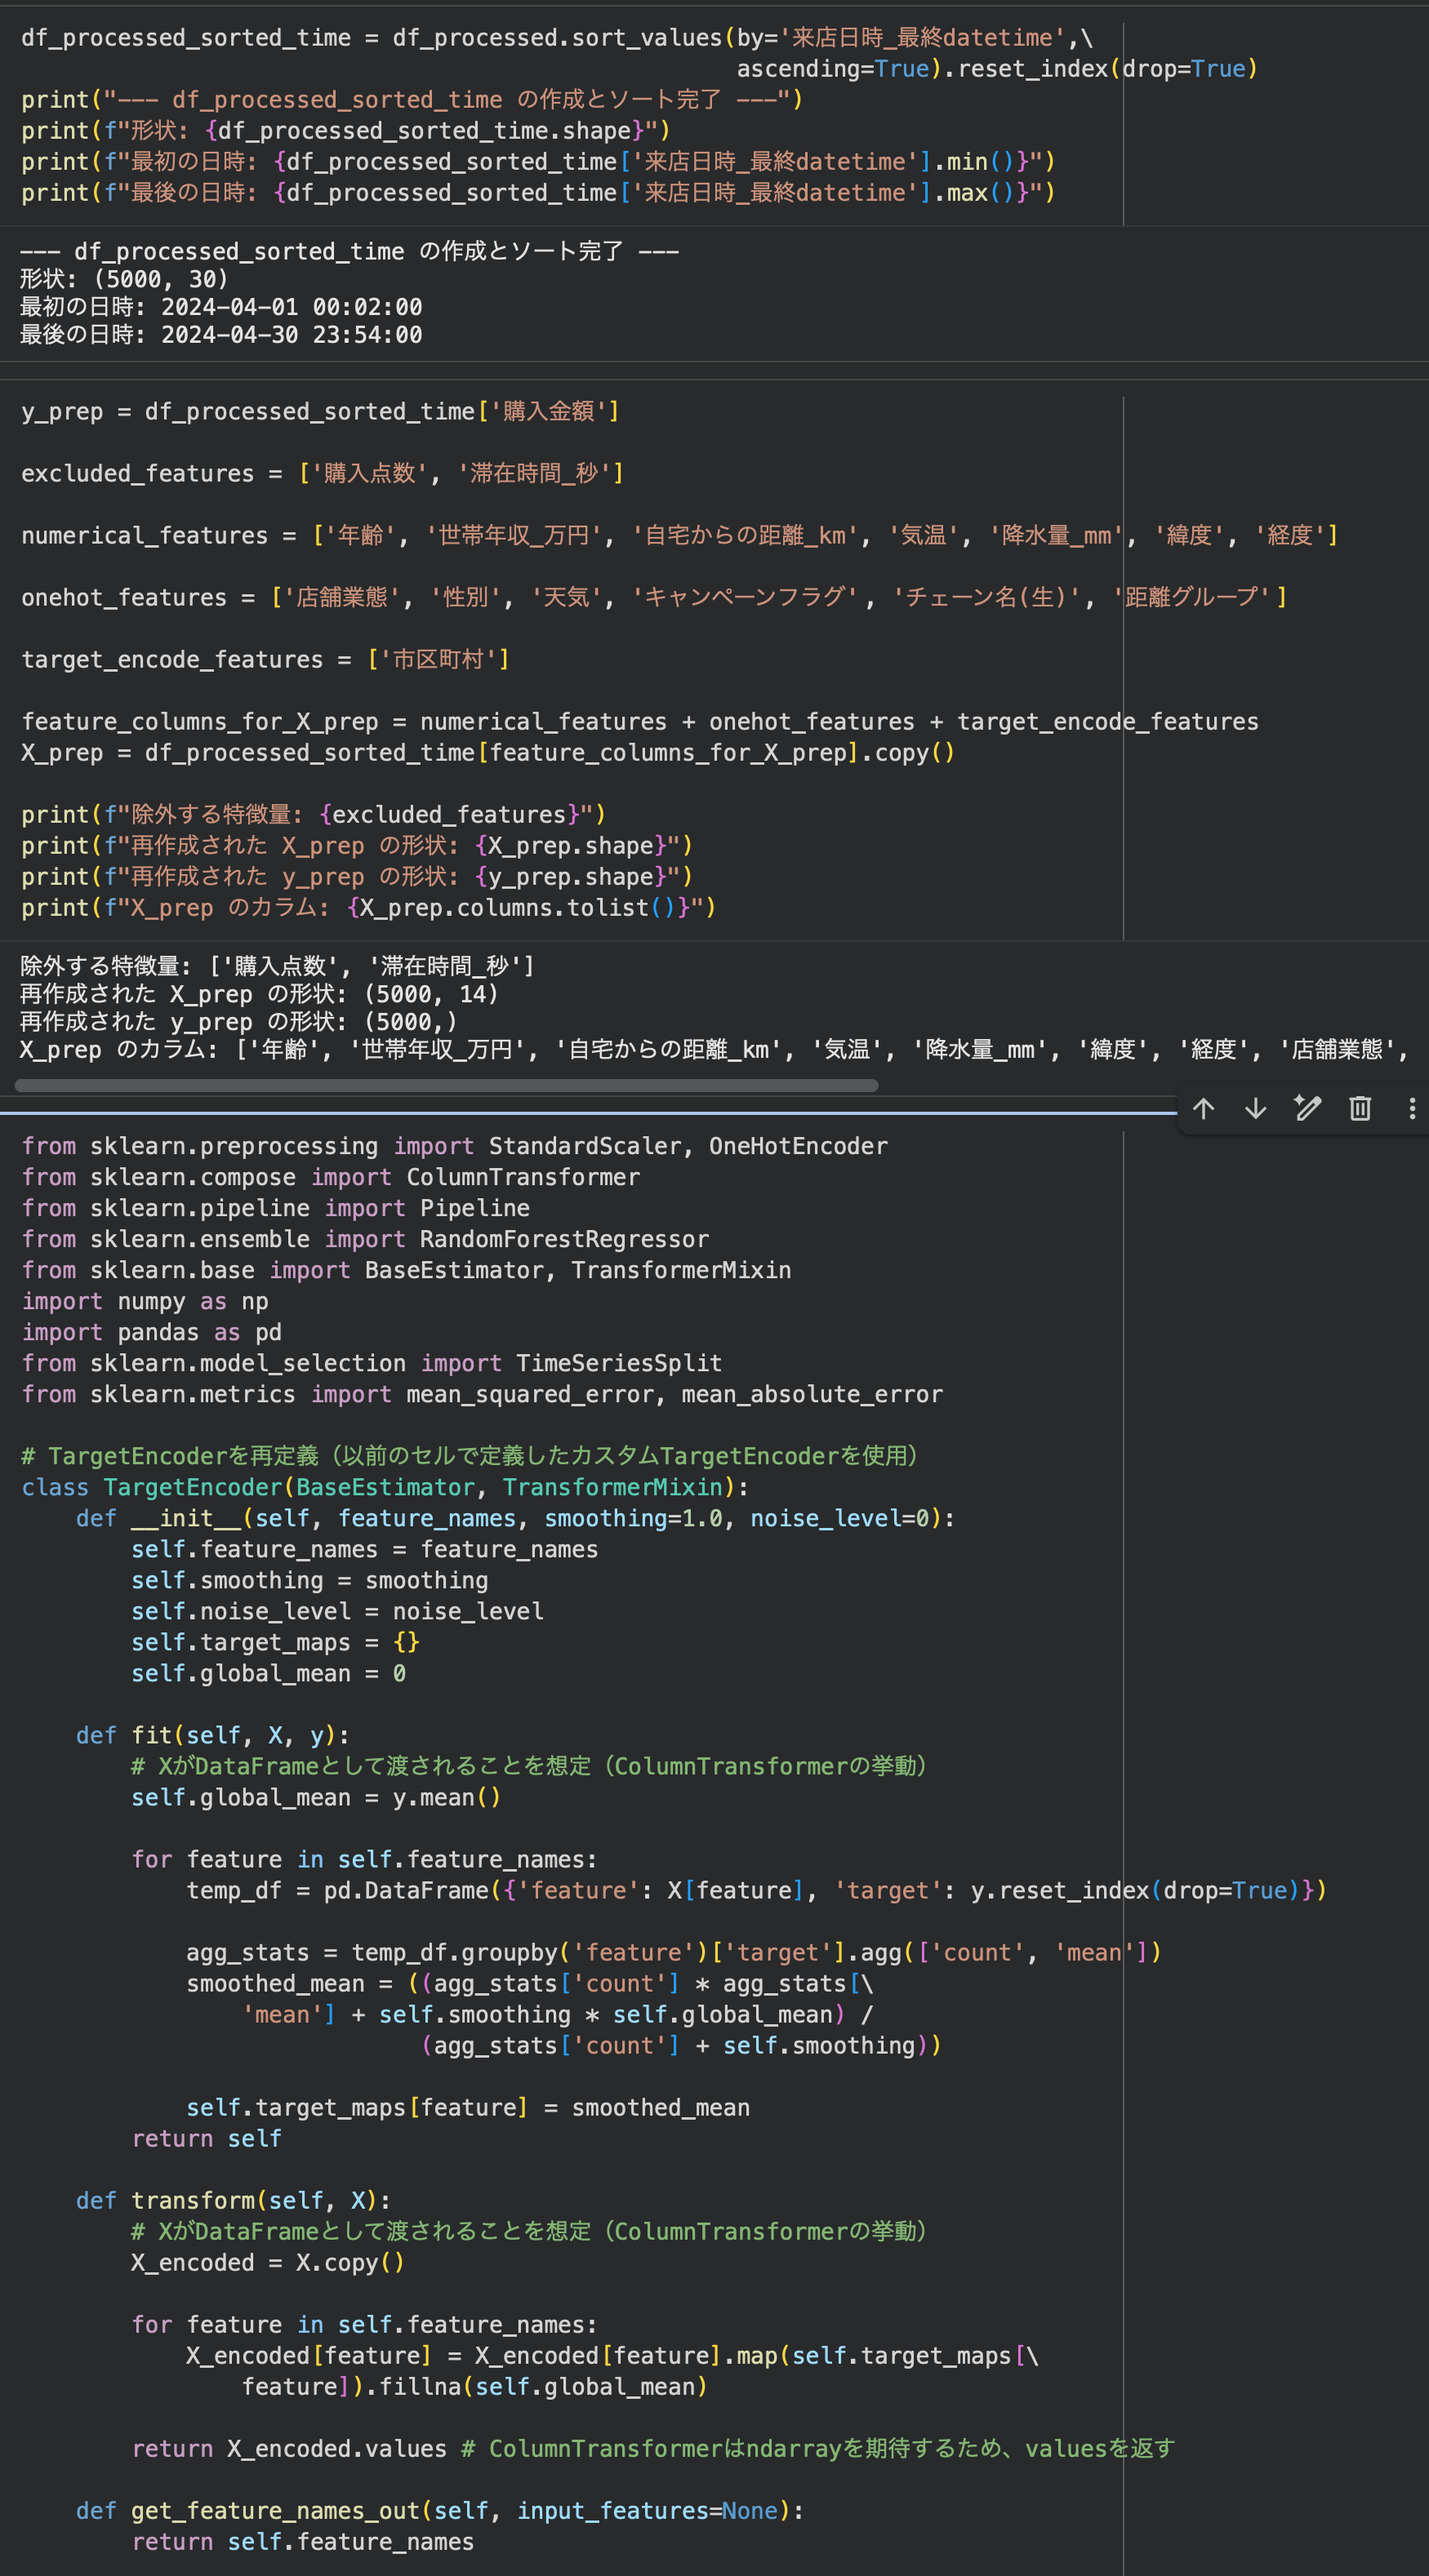Click the line 'self.smoothing = smoothing'

(309, 1580)
